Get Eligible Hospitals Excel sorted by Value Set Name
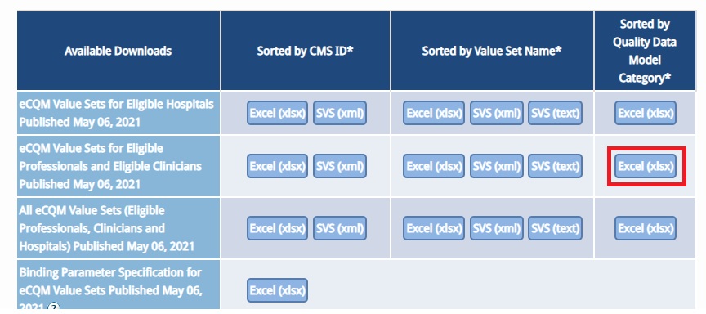706x314 pixels. [434, 113]
